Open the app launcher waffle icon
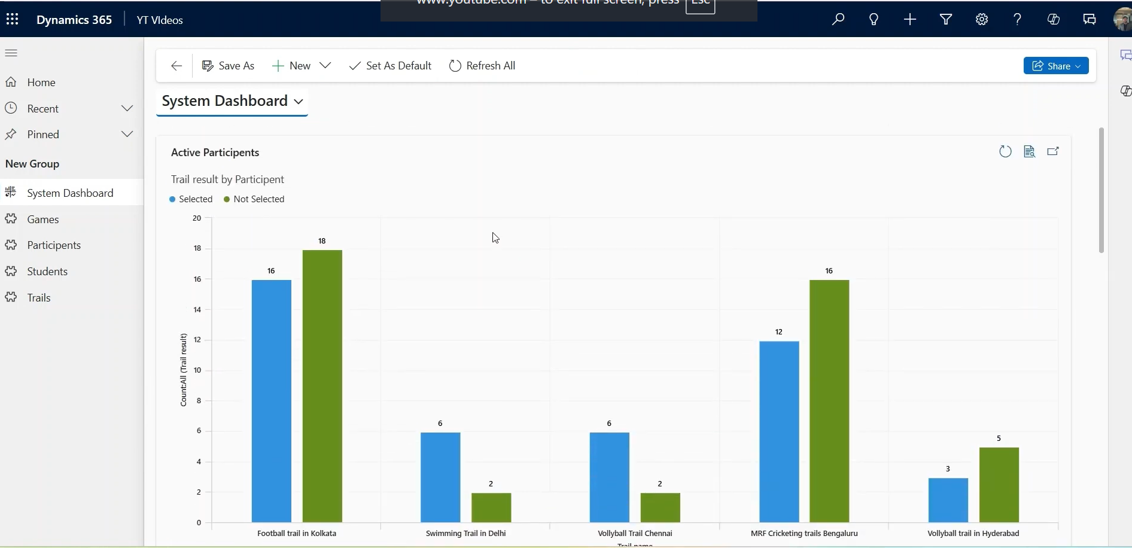Viewport: 1132px width, 548px height. tap(13, 20)
